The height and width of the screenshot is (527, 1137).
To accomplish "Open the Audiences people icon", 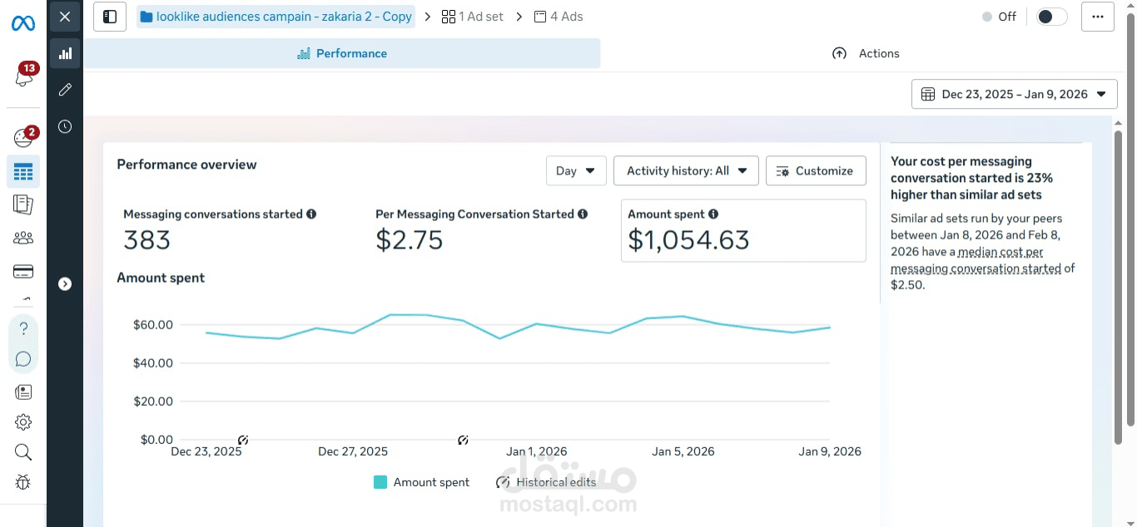I will pyautogui.click(x=23, y=238).
